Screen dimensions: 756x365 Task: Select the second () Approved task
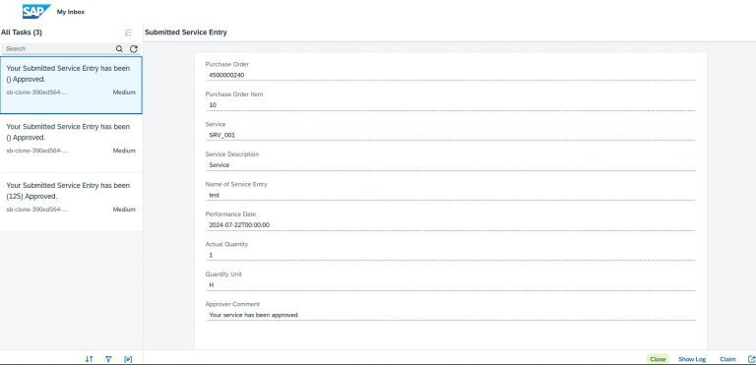[x=71, y=144]
